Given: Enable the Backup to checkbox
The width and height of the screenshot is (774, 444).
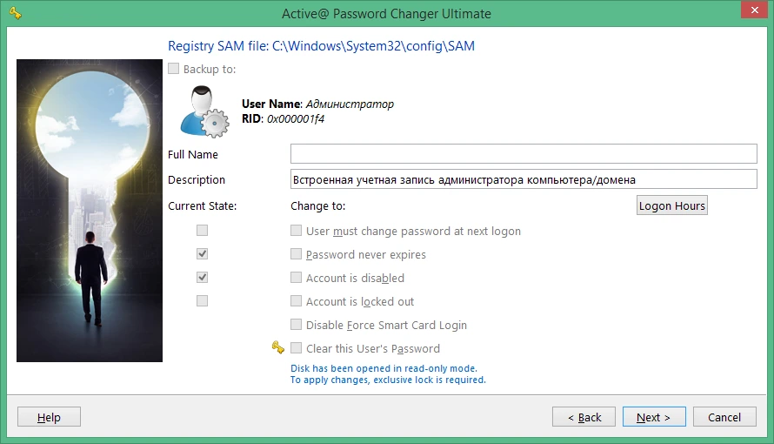Looking at the screenshot, I should [173, 69].
